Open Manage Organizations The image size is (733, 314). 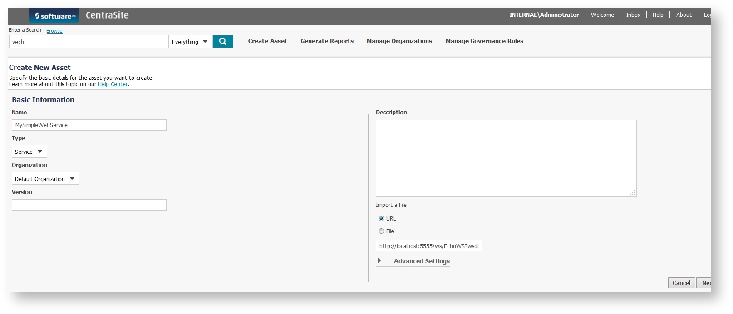(399, 41)
